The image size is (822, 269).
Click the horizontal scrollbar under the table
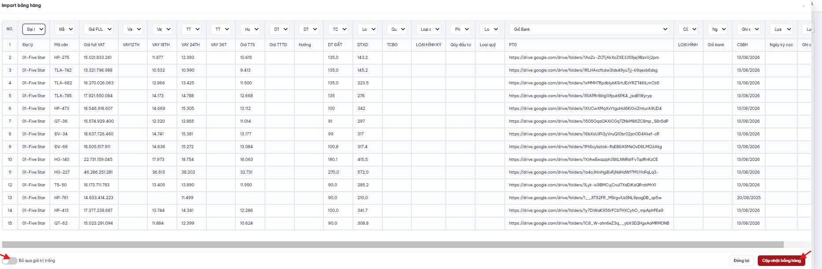coord(393,244)
